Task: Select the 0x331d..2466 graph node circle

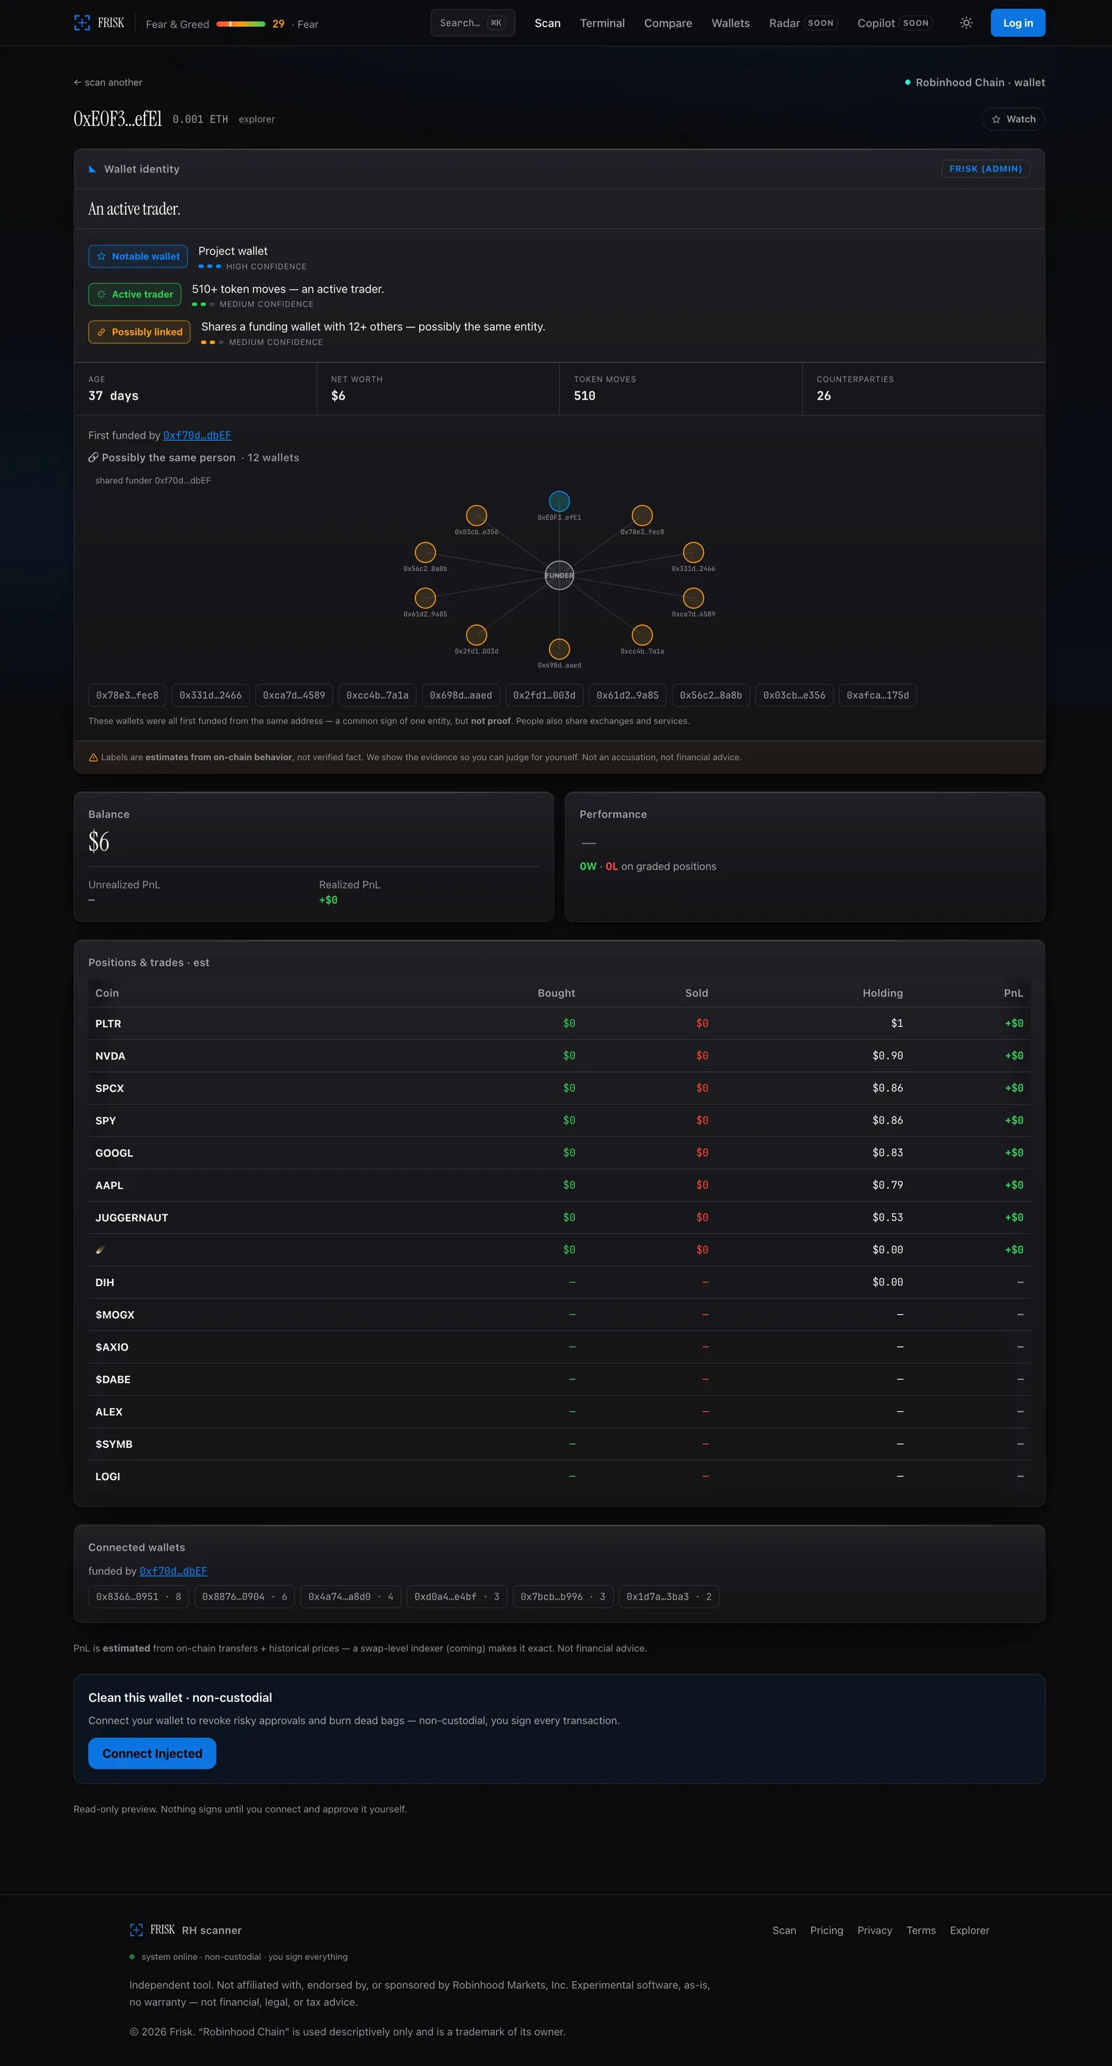Action: pos(694,552)
